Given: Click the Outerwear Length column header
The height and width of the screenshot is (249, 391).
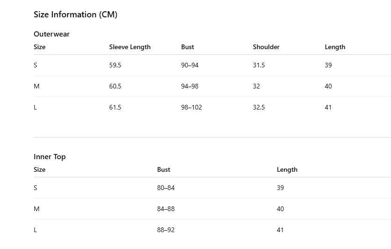Looking at the screenshot, I should tap(335, 47).
